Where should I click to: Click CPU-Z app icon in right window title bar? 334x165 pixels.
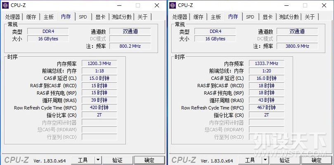pos(173,5)
